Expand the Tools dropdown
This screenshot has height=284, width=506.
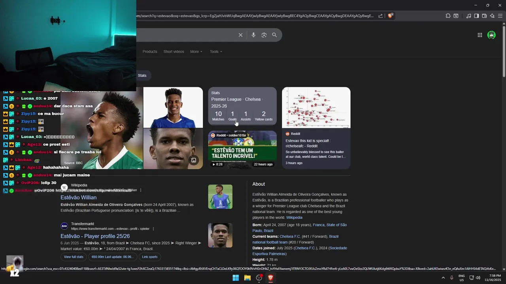point(216,52)
